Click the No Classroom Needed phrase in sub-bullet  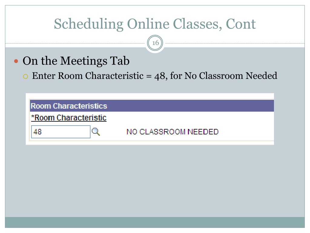(x=231, y=76)
